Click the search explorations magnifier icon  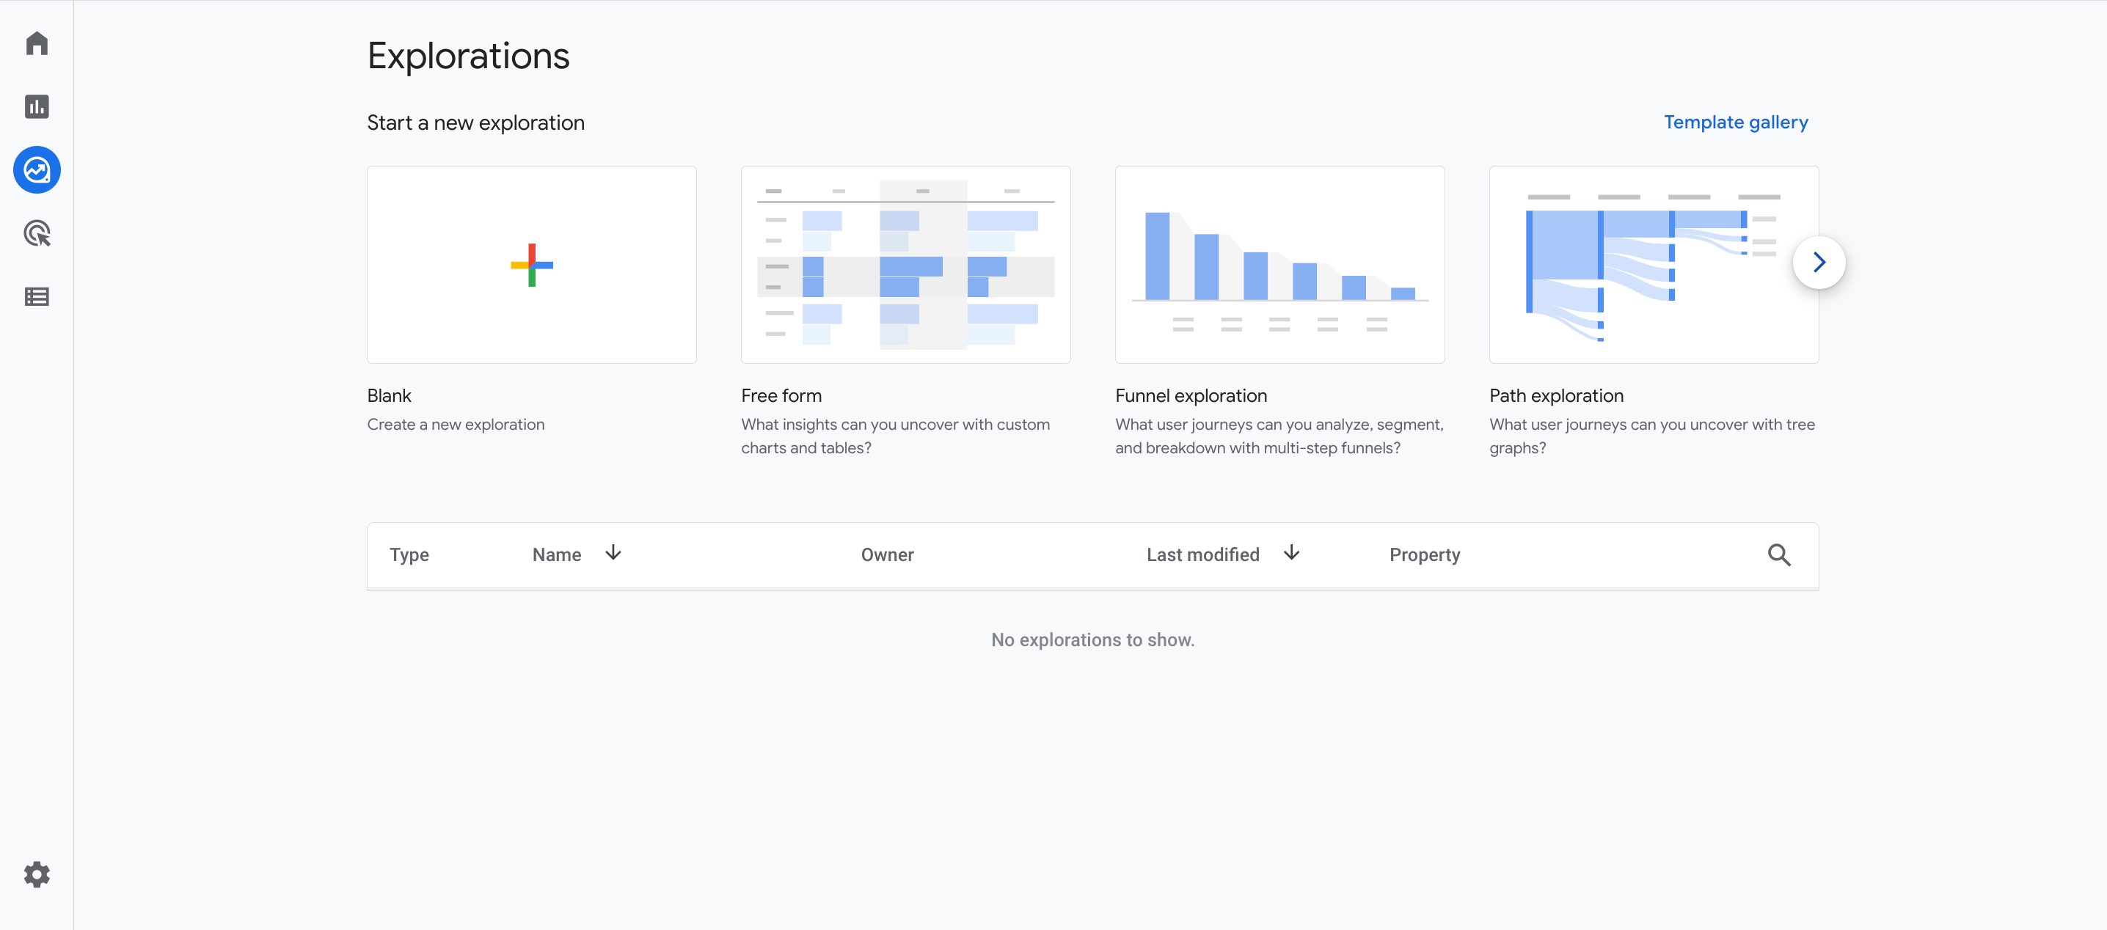[1778, 554]
